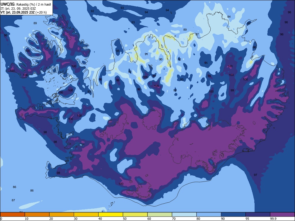The height and width of the screenshot is (221, 295).
Task: Select the 10–20 orange legend swatch
Action: 37,215
